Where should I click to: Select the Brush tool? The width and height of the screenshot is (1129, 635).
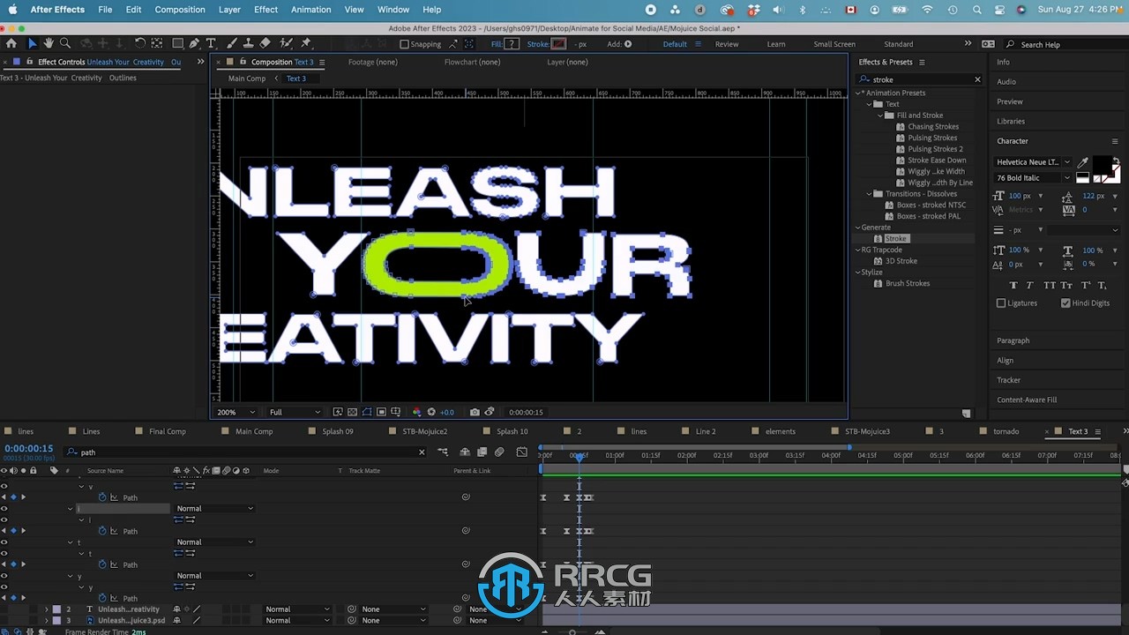pyautogui.click(x=231, y=43)
